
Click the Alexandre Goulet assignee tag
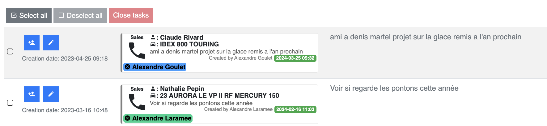(159, 67)
